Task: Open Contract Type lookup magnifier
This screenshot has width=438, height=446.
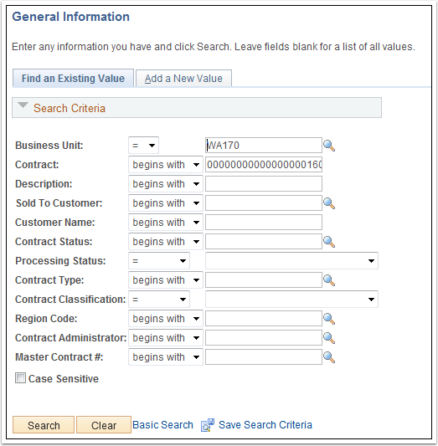Action: [329, 280]
